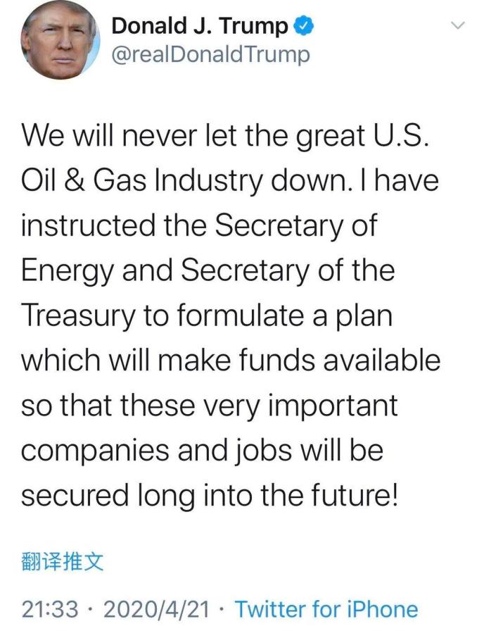Click the word 'companies' in the tweet
Viewport: 484px width, 631px height.
tap(95, 451)
